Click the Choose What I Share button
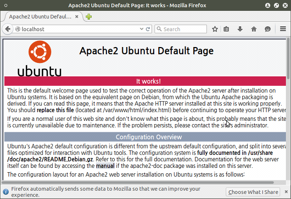 pyautogui.click(x=253, y=192)
